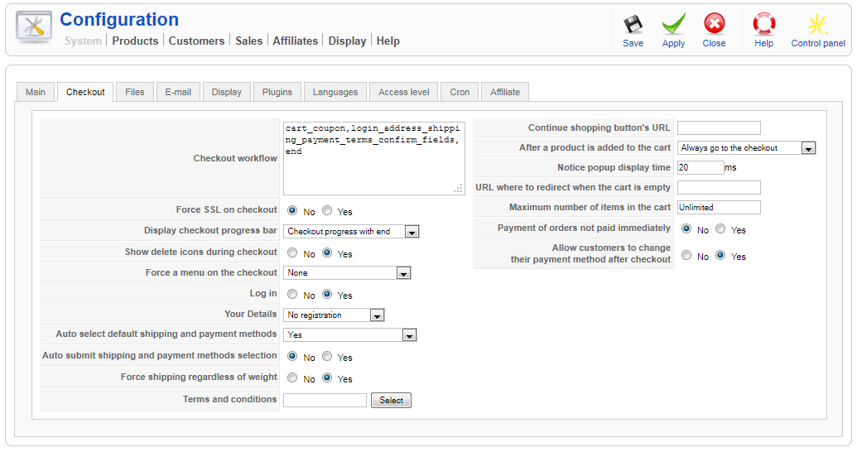Click the Select button for Terms and conditions
This screenshot has width=857, height=452.
[391, 401]
